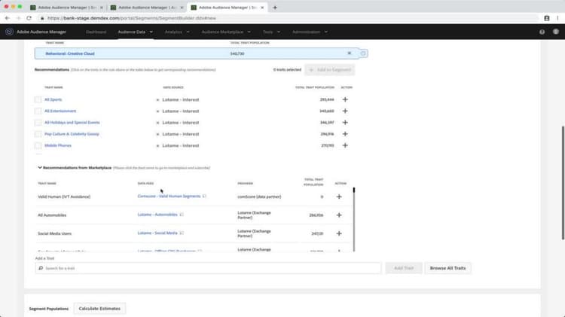Open the All Entertainment trait link
This screenshot has height=317, width=565.
pyautogui.click(x=60, y=111)
